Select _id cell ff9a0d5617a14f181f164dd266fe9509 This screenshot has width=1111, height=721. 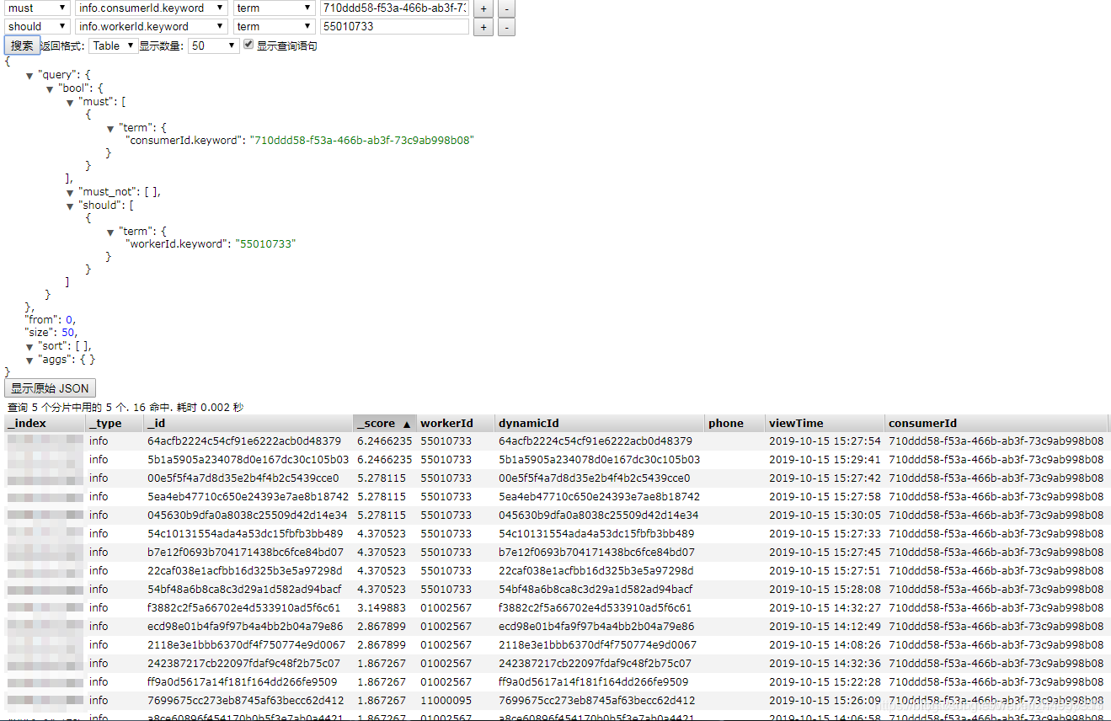(x=242, y=681)
